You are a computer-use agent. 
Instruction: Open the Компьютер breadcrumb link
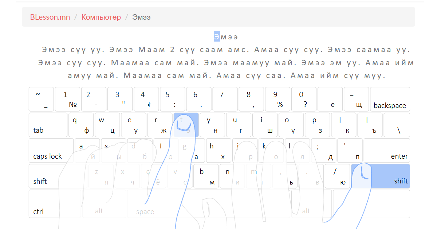click(101, 17)
